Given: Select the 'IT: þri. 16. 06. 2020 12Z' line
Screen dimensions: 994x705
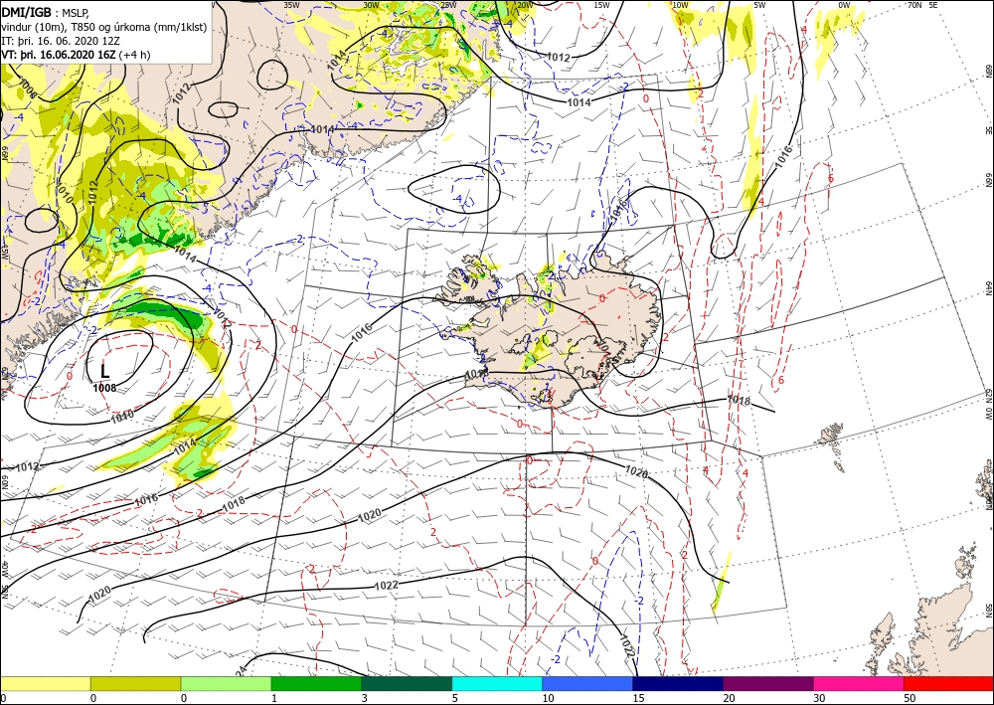Looking at the screenshot, I should (x=61, y=41).
